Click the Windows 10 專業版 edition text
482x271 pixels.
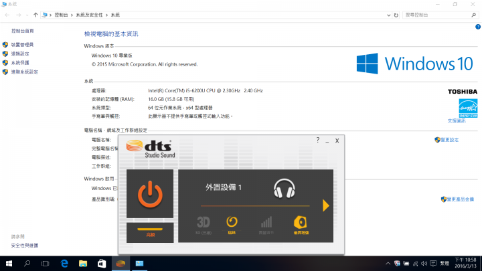(112, 56)
